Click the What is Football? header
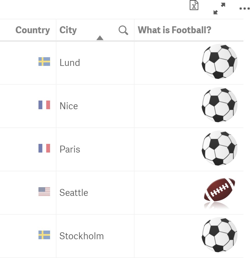 [174, 30]
